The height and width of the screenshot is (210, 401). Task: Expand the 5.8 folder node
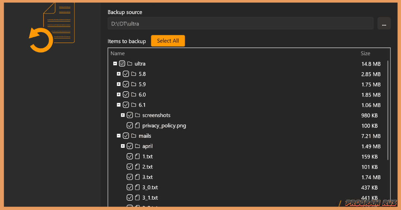point(119,74)
